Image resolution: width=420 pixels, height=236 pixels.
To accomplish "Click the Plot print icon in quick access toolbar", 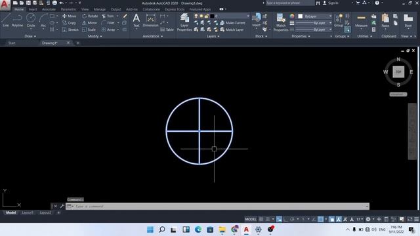I will point(54,3).
